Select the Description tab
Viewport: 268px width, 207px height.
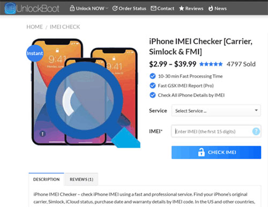pos(47,179)
